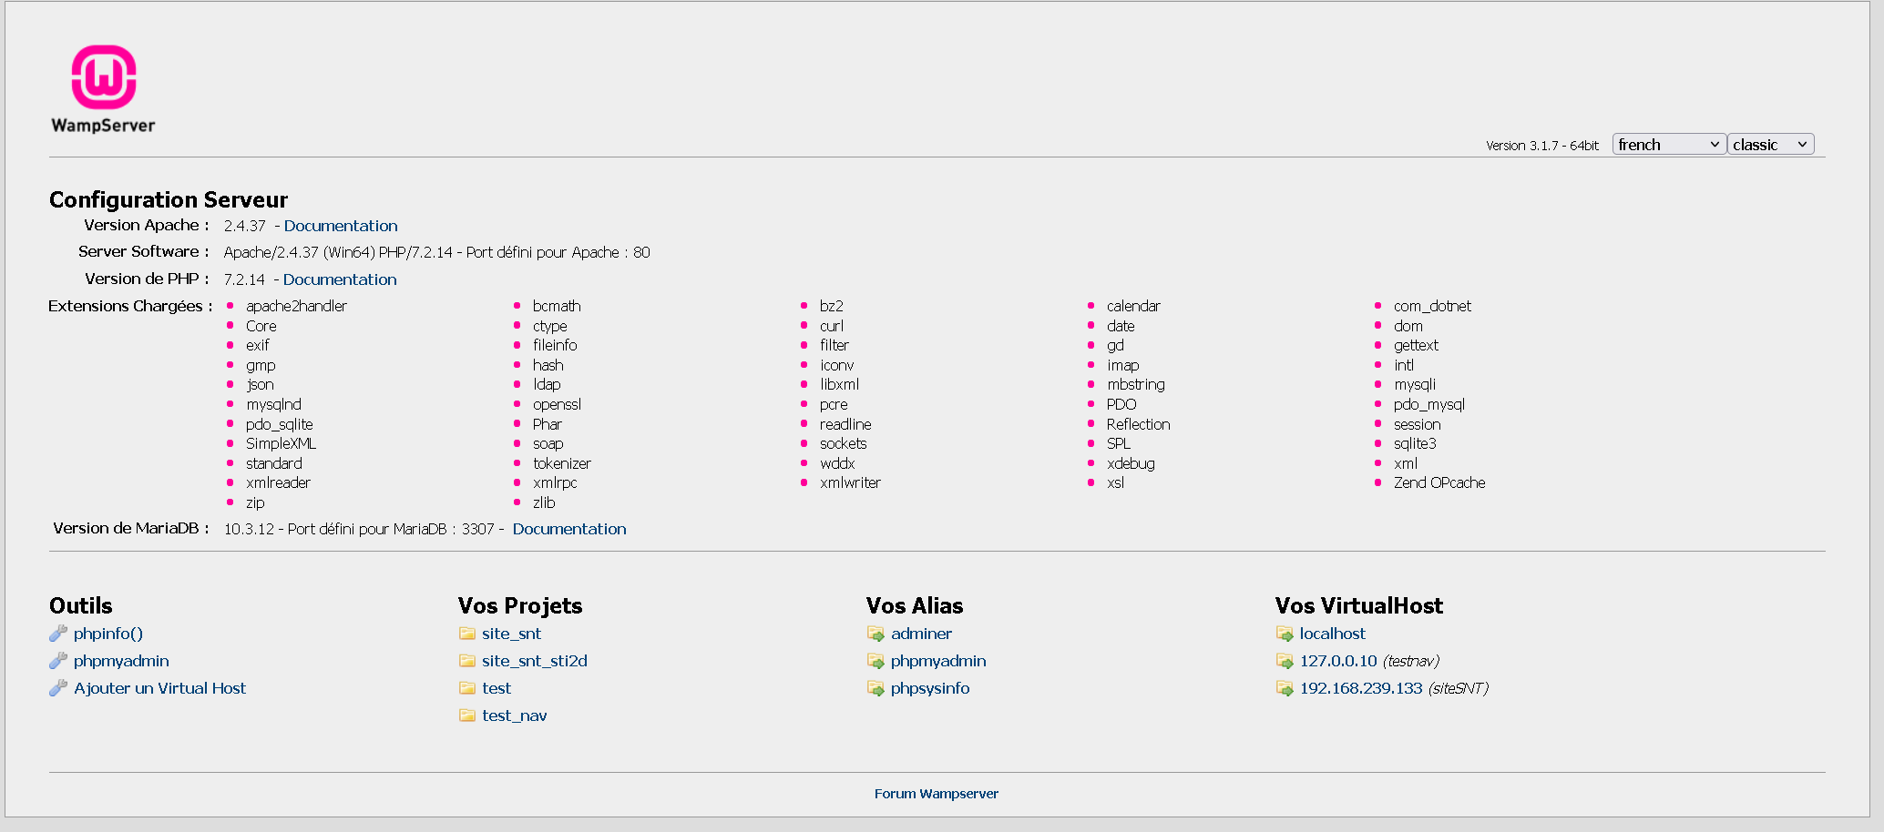Image resolution: width=1884 pixels, height=832 pixels.
Task: Open PHP Documentation link
Action: pyautogui.click(x=340, y=279)
